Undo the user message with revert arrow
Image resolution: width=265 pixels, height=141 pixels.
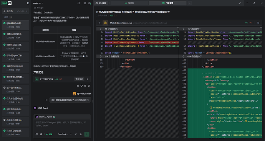[x=46, y=100]
